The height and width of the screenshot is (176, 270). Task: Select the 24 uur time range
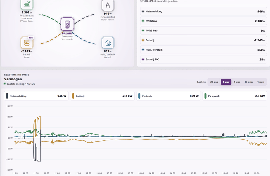pos(214,82)
